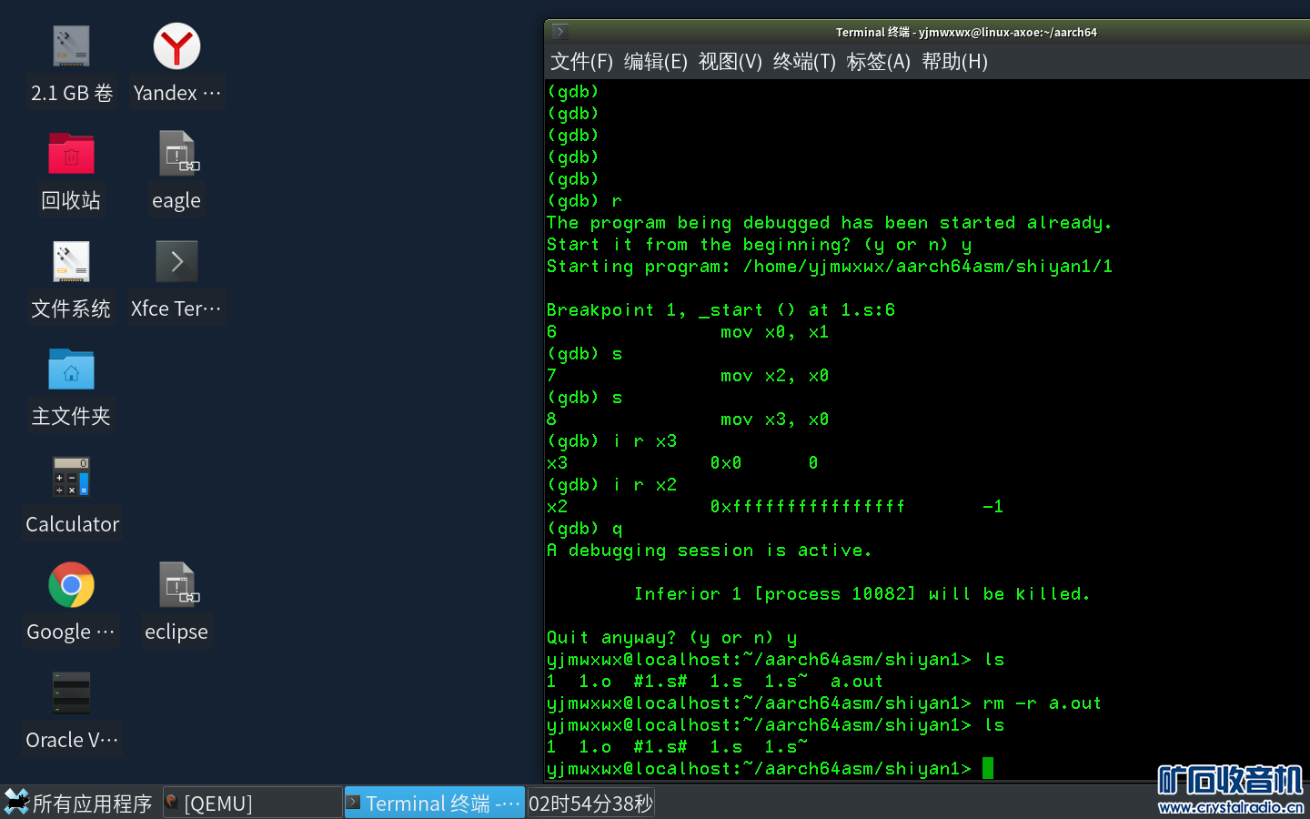Screen dimensions: 1310x819
Task: Click the '(gdb) q' command line
Action: pos(585,529)
